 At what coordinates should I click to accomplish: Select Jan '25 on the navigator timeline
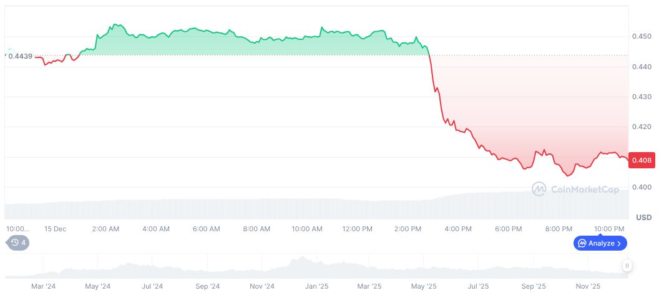click(x=316, y=287)
